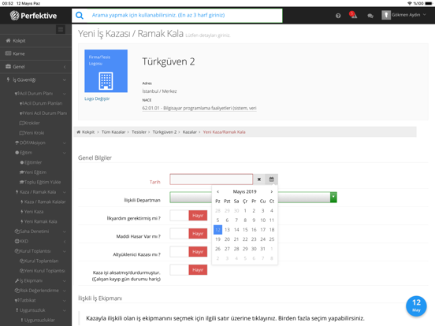Click the Tesisler breadcrumb link

(x=139, y=132)
